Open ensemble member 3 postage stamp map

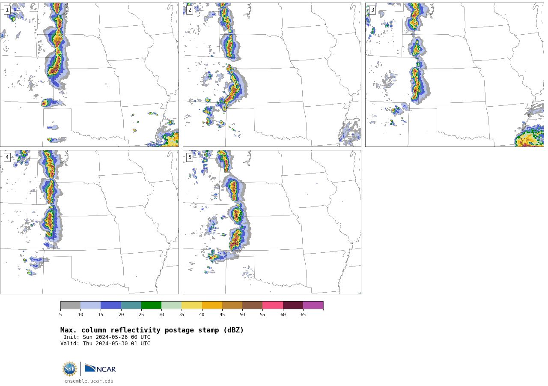[x=454, y=75]
